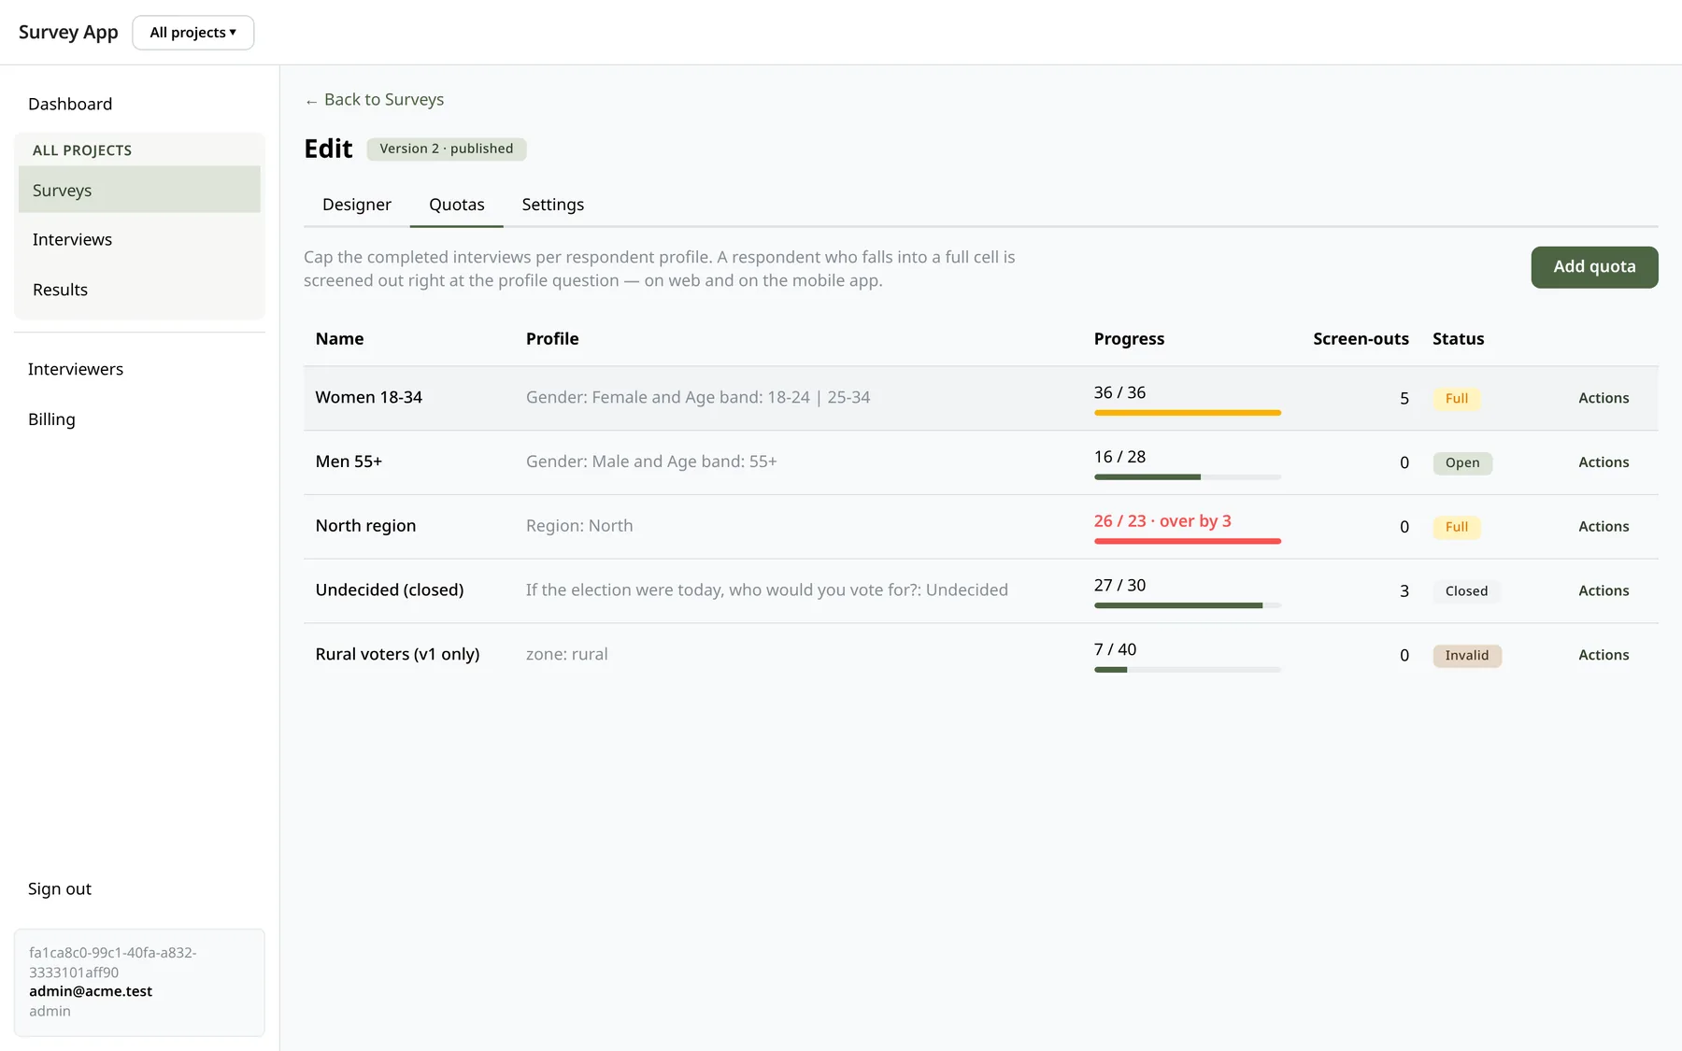Click the North region red progress bar

[1187, 541]
